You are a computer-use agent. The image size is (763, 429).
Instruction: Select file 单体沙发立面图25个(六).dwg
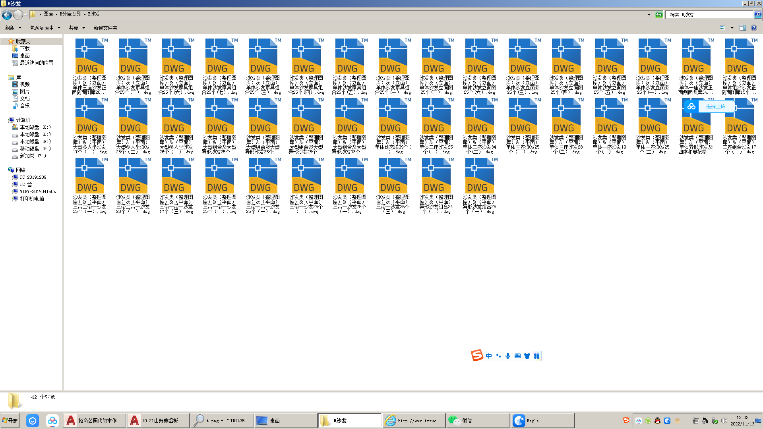click(480, 67)
